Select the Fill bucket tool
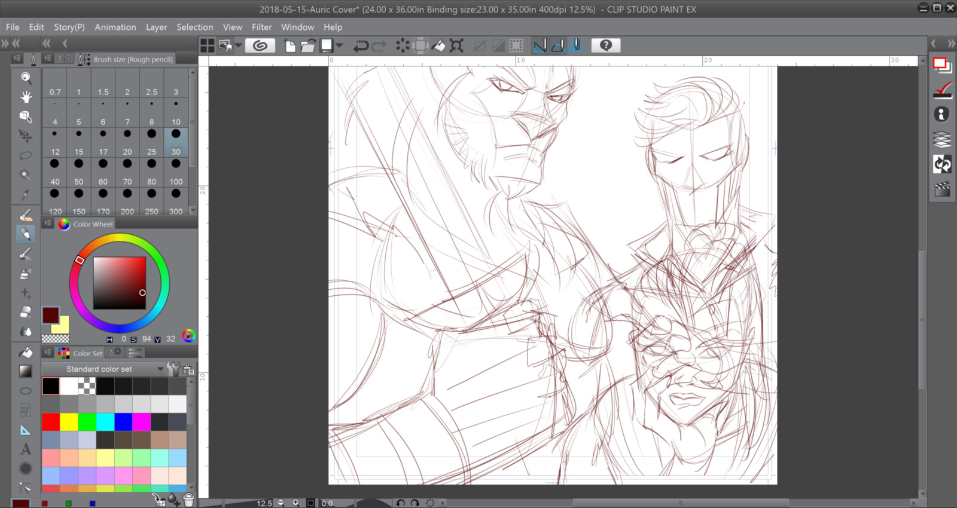 click(x=26, y=352)
